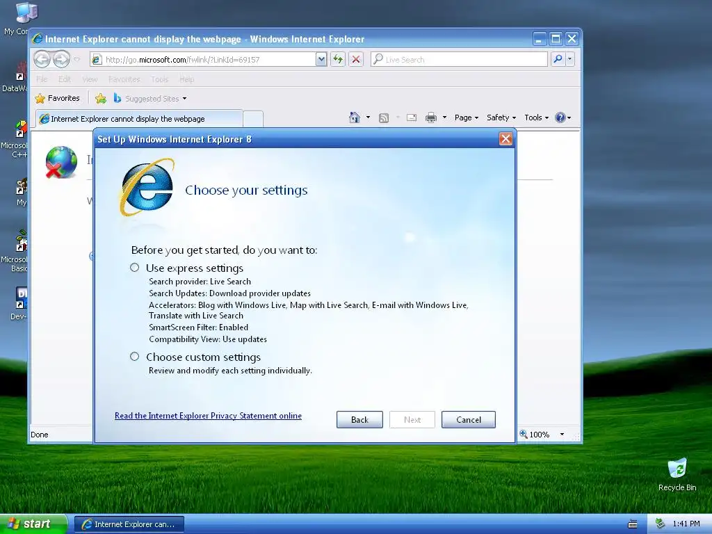Click the Internet Explorer taskbar button

[x=129, y=524]
